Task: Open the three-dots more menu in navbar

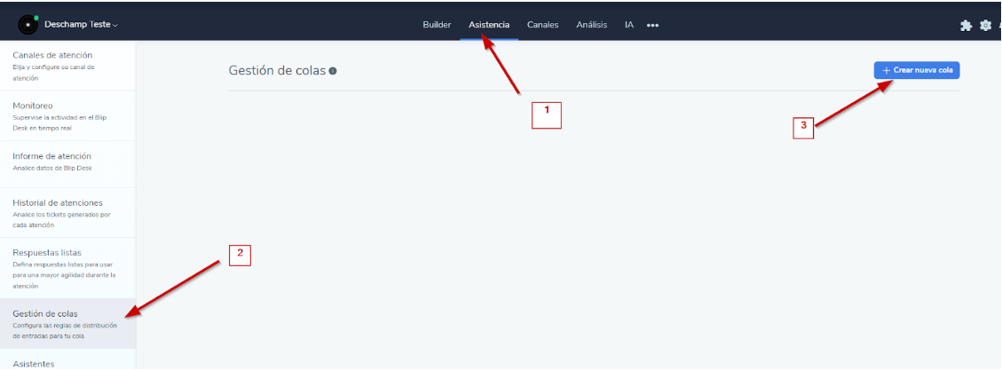Action: (x=652, y=26)
